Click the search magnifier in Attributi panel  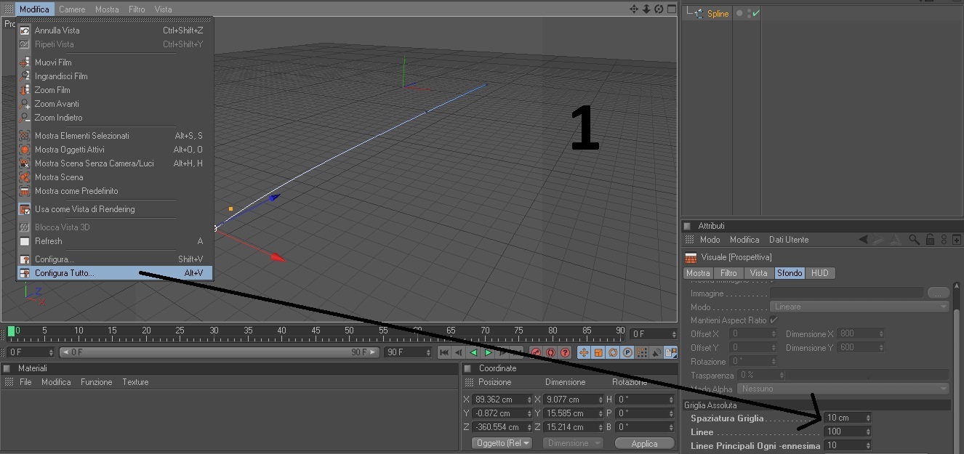pyautogui.click(x=915, y=240)
